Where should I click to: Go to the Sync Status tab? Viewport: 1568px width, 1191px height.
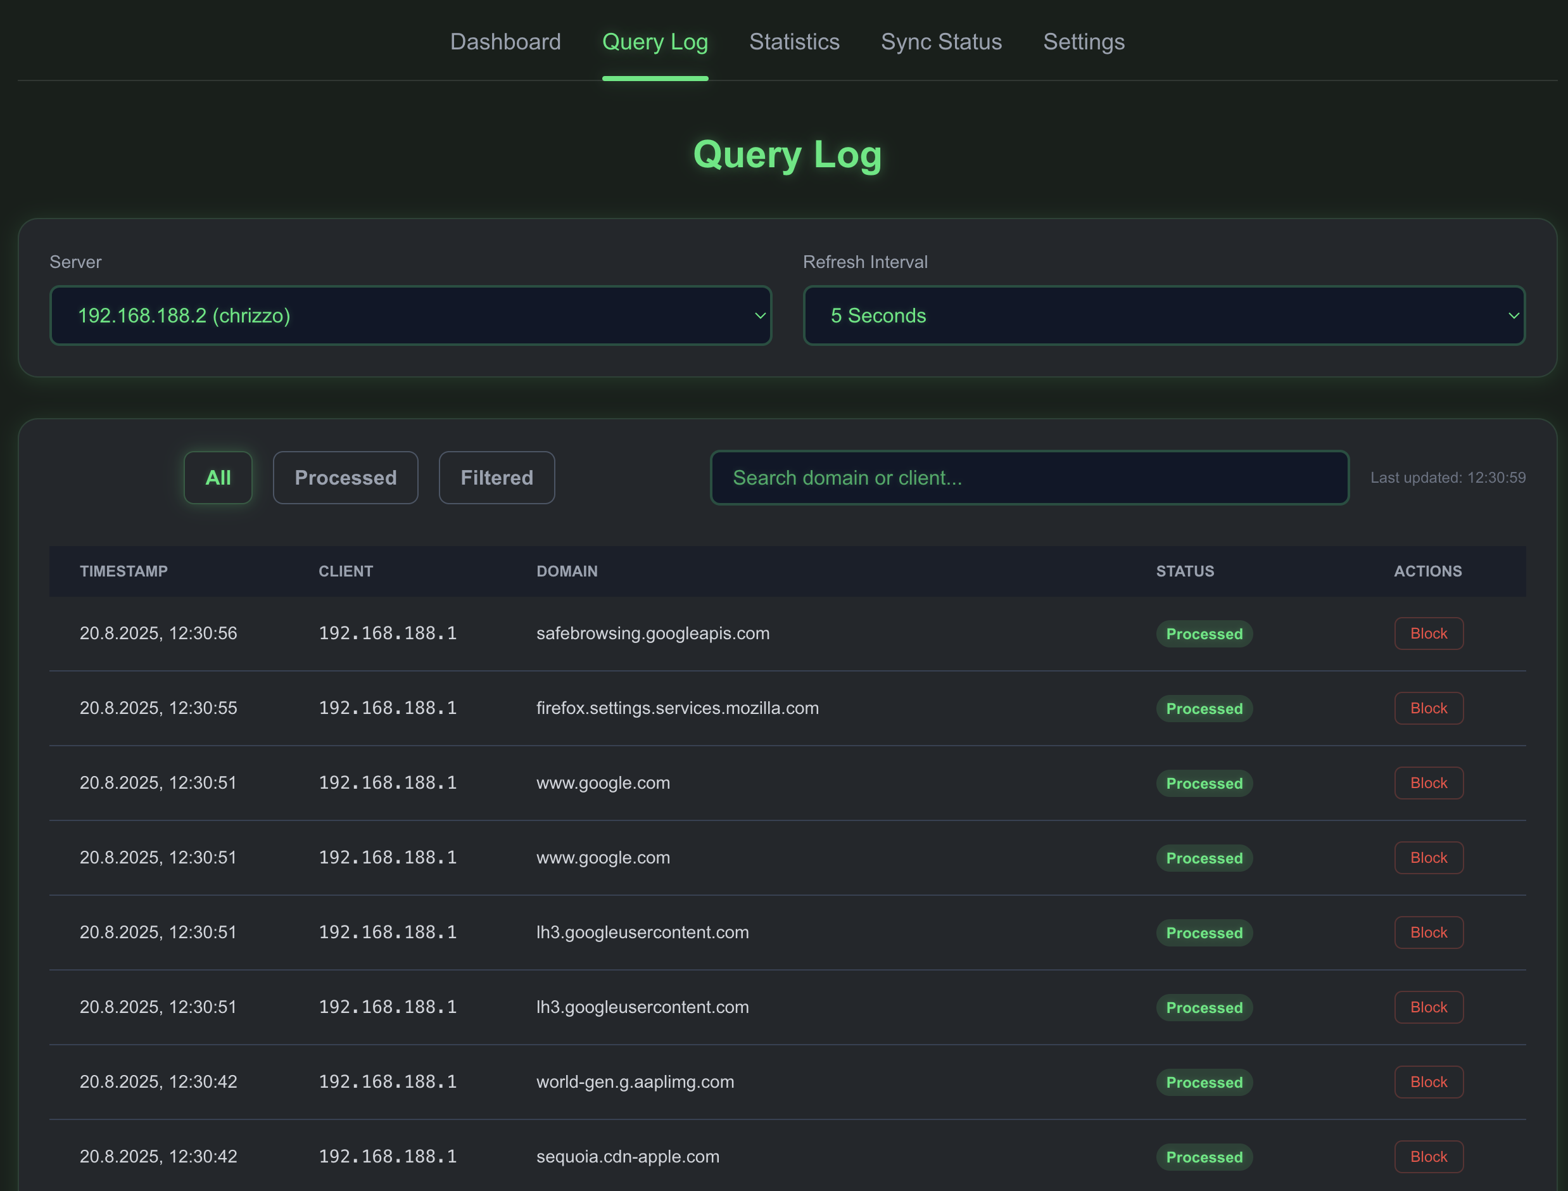(x=941, y=42)
